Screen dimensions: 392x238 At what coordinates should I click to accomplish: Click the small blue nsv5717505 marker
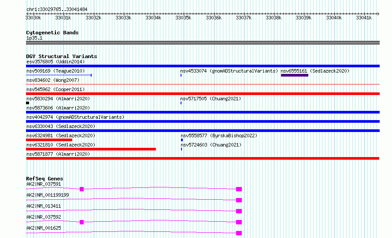pyautogui.click(x=181, y=103)
